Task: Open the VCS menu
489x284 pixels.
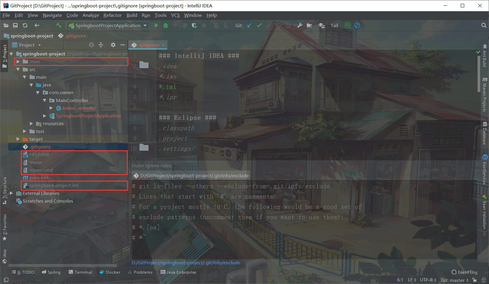Action: [175, 15]
